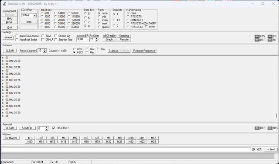This screenshot has height=164, width=279.
Task: Adjust the Transmit delay spinner
Action: point(47,128)
